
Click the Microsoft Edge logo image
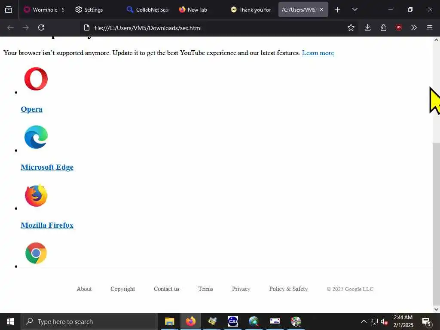point(36,137)
